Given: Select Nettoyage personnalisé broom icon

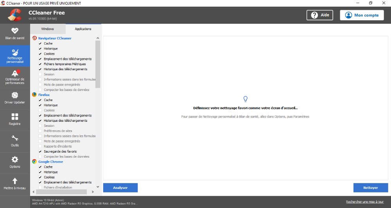Looking at the screenshot, I should coord(15,52).
